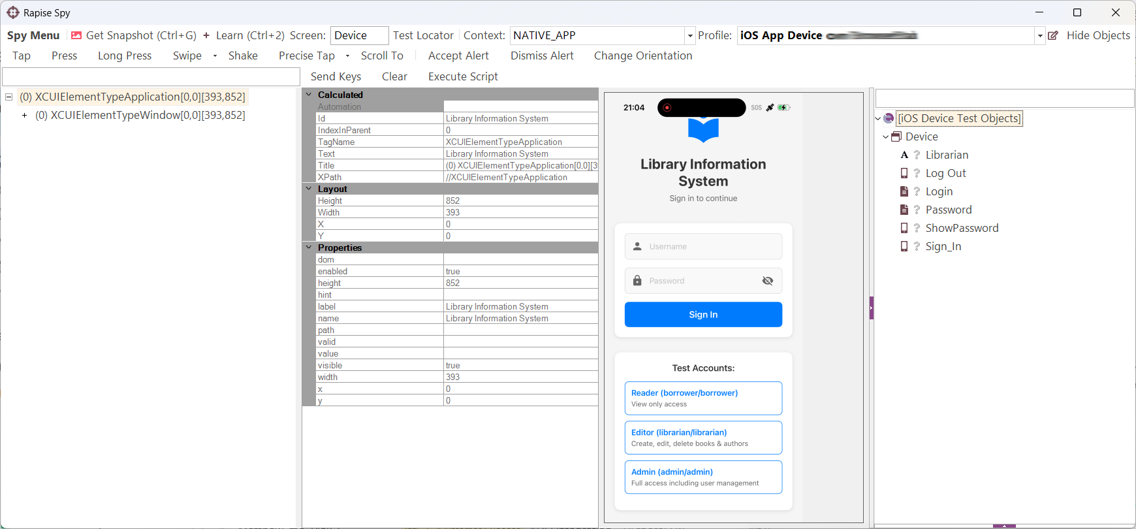Click the Learn plus icon
Viewport: 1136px width, 529px height.
206,35
